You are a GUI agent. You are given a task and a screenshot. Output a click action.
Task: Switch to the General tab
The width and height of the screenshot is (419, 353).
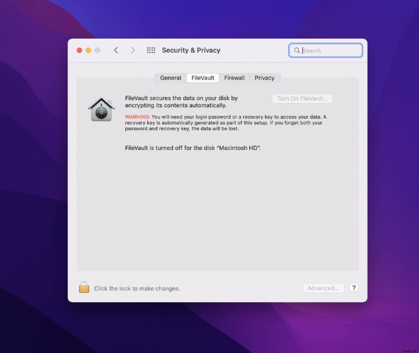pos(170,78)
